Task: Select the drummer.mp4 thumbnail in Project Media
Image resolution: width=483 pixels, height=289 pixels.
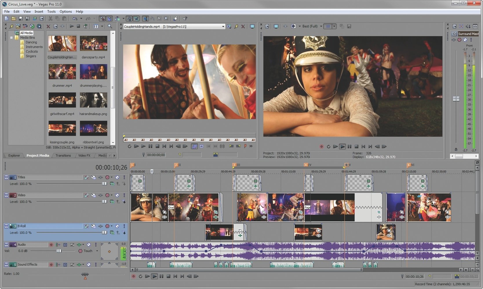Action: pyautogui.click(x=62, y=72)
